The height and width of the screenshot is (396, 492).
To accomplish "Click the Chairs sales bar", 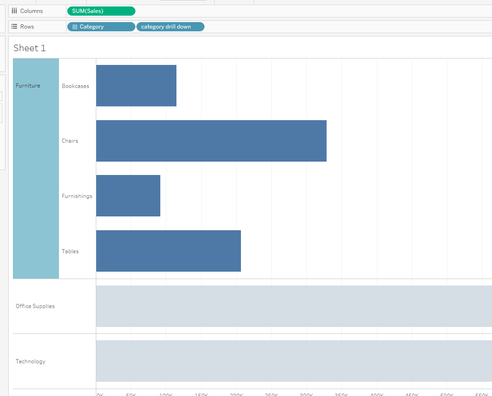I will click(211, 141).
